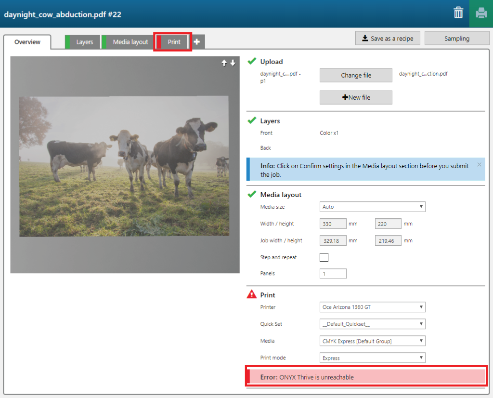The image size is (493, 398).
Task: Move preview down with the down arrow
Action: [x=233, y=63]
